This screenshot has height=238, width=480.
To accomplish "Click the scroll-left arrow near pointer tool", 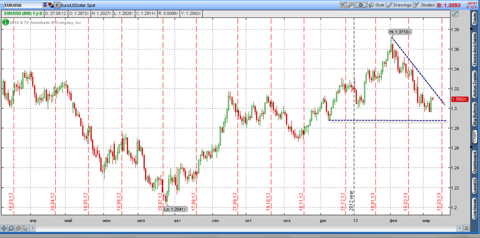I will pos(33,228).
